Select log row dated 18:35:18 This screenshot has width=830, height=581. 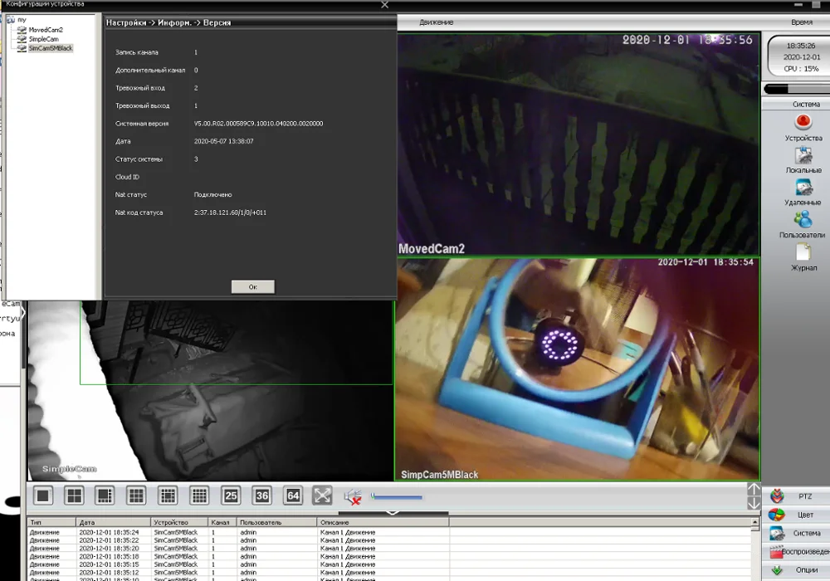tap(389, 557)
